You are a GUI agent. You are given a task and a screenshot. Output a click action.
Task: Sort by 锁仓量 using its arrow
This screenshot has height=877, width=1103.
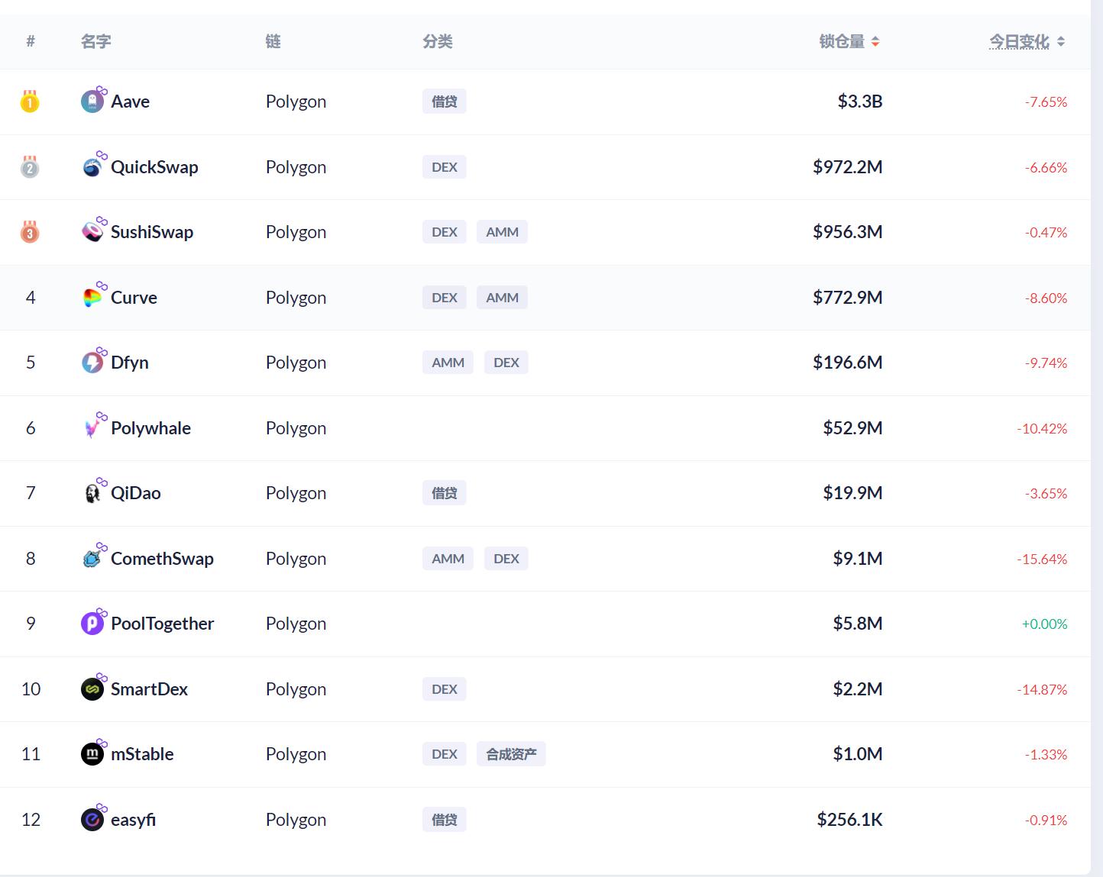click(x=875, y=42)
